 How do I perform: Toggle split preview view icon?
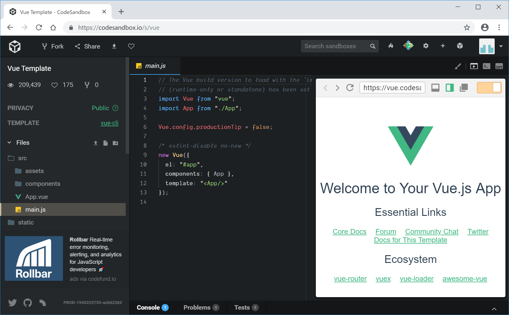[x=450, y=88]
